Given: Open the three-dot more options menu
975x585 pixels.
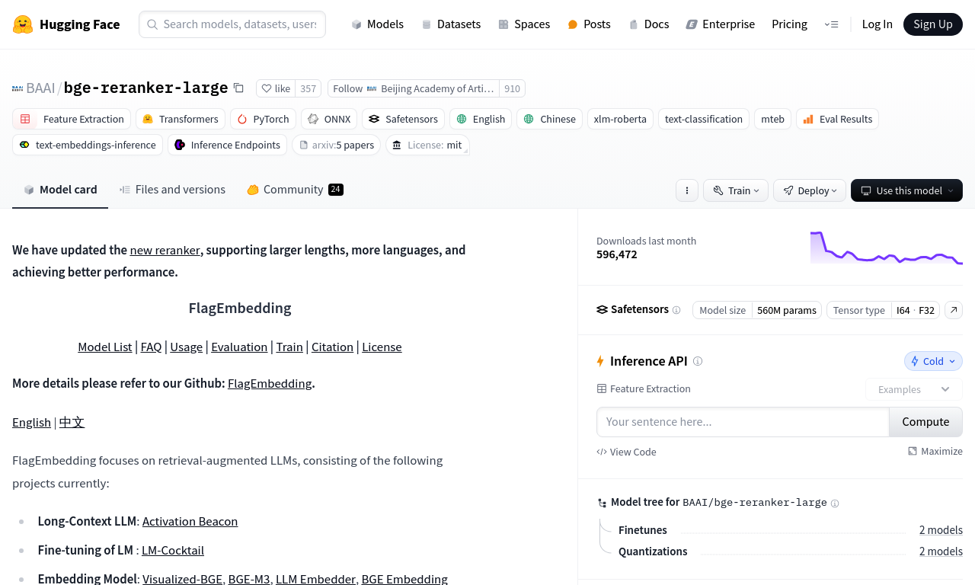Looking at the screenshot, I should point(687,190).
